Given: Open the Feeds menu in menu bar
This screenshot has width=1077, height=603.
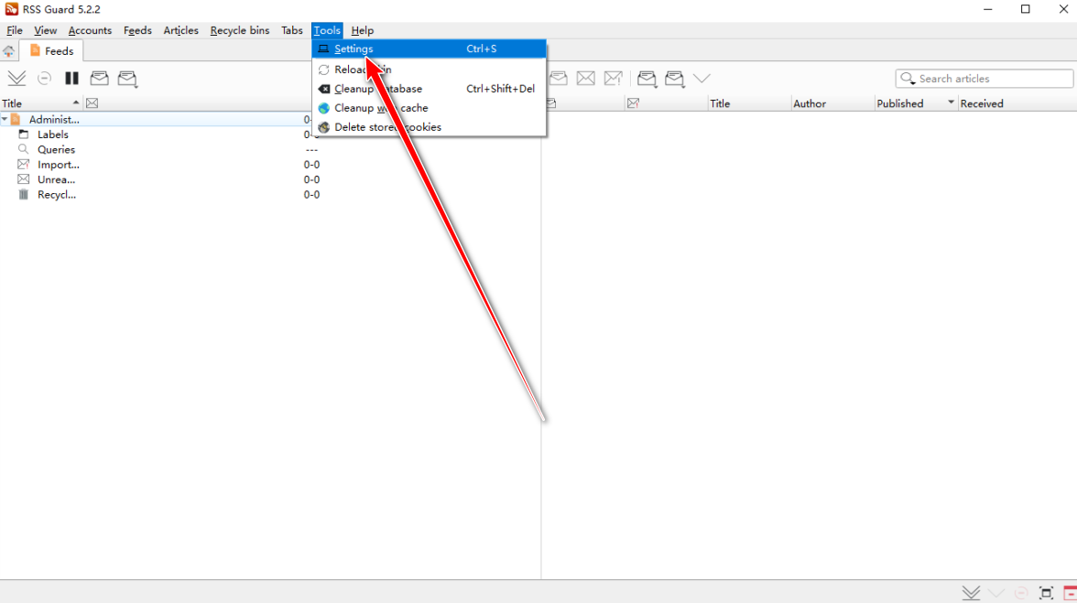Looking at the screenshot, I should [137, 30].
